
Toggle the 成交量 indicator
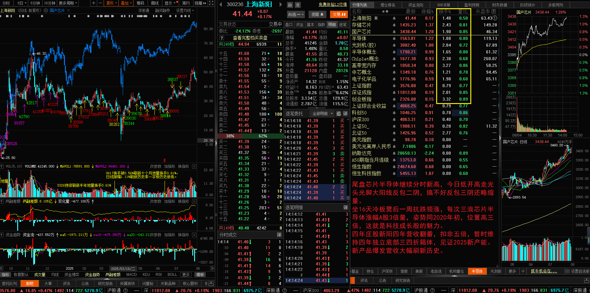pyautogui.click(x=40, y=275)
